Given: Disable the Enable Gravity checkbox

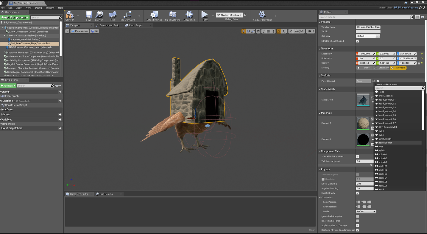Looking at the screenshot, I should [358, 193].
